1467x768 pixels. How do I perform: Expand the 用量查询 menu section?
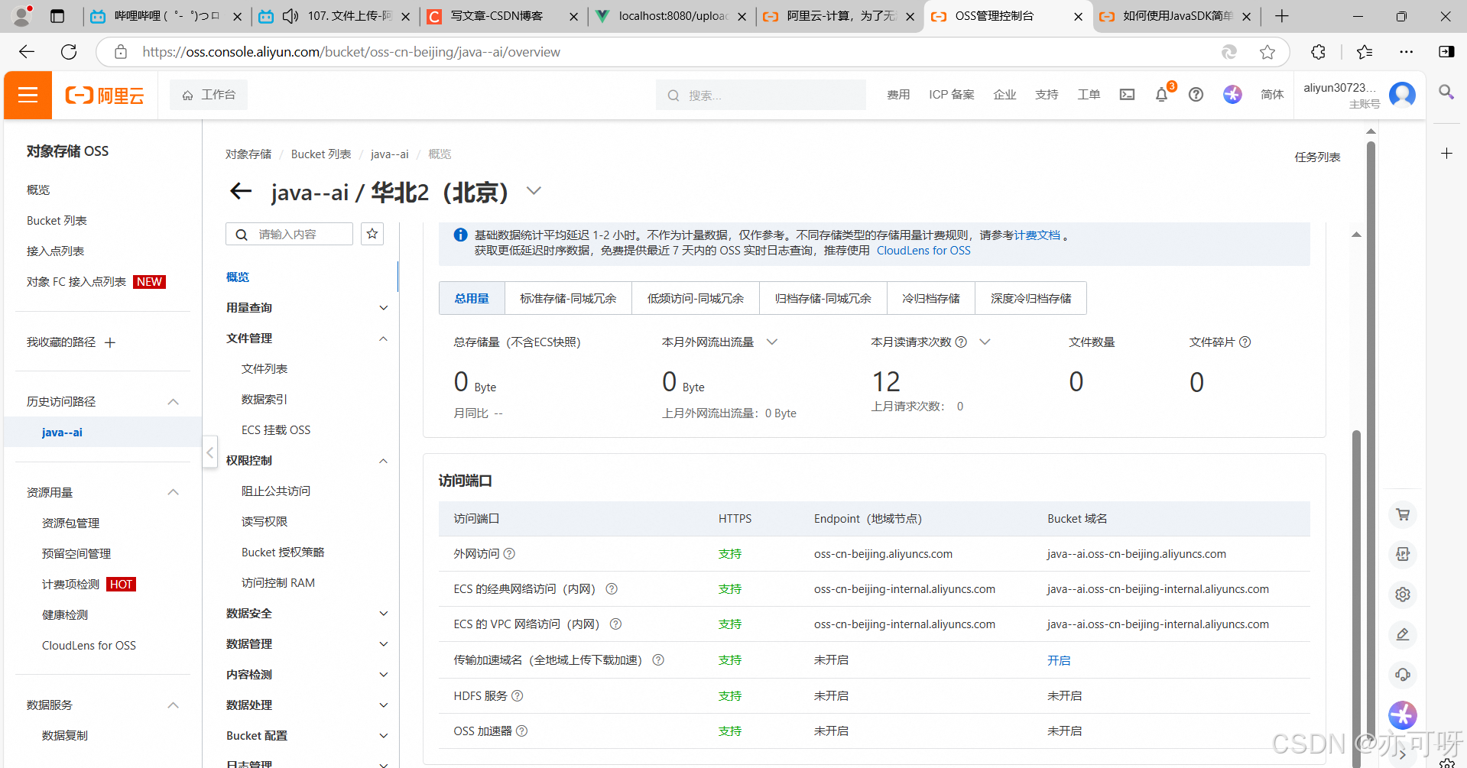[x=384, y=308]
